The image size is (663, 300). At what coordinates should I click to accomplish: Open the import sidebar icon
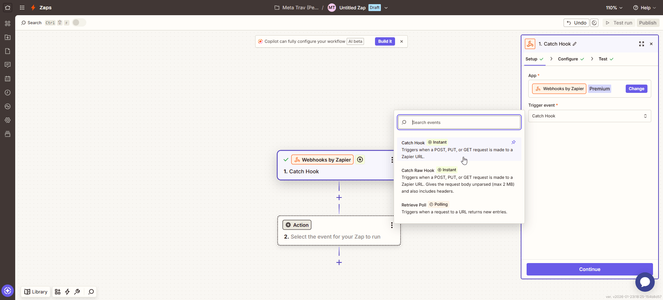point(8,37)
